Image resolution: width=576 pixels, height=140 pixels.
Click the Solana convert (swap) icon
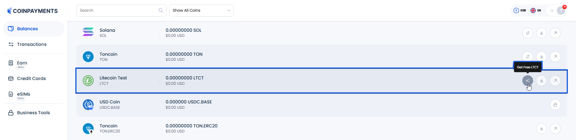(527, 33)
